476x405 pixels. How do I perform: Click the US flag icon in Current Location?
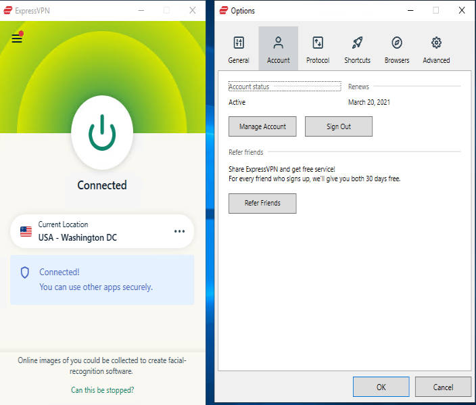pyautogui.click(x=26, y=231)
